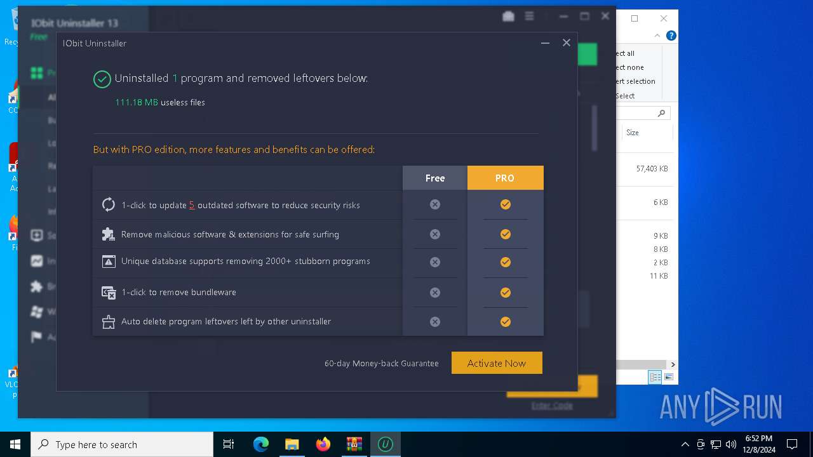813x457 pixels.
Task: Click 60-day Money-back Guarantee text
Action: (x=381, y=363)
